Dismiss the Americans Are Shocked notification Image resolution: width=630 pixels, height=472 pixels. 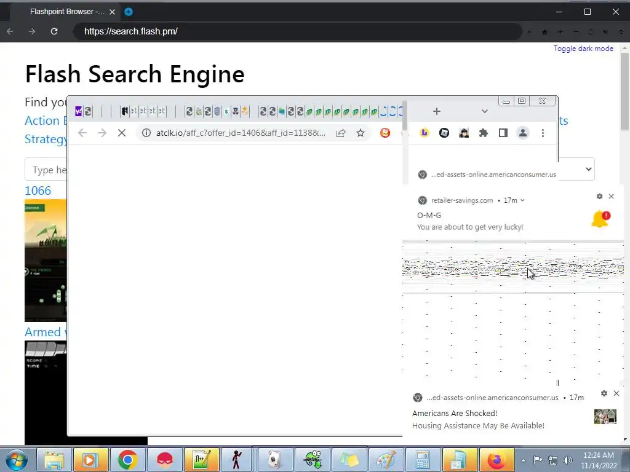[616, 393]
